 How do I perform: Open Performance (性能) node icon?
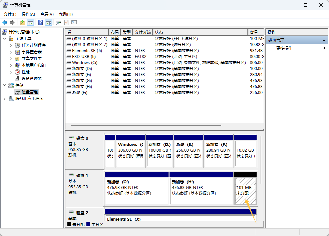pyautogui.click(x=17, y=72)
